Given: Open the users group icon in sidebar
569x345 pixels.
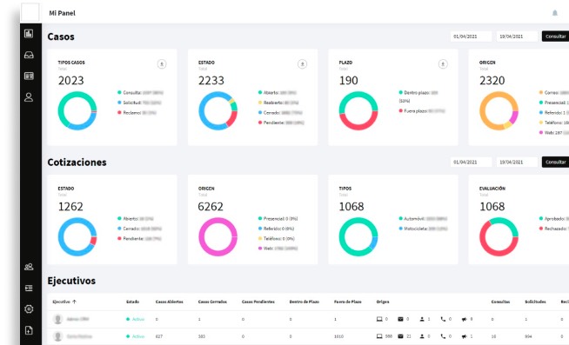Looking at the screenshot, I should tap(29, 267).
